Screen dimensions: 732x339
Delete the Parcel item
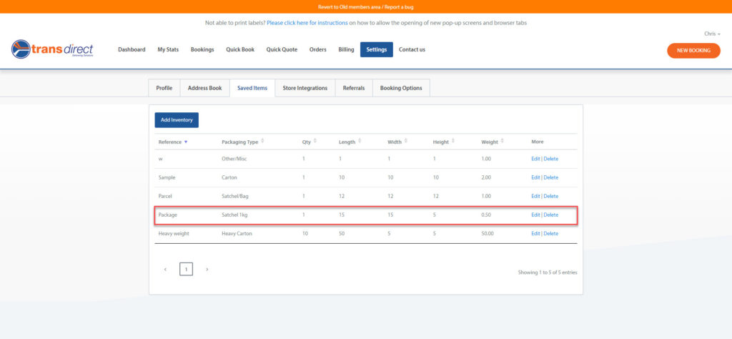(551, 196)
